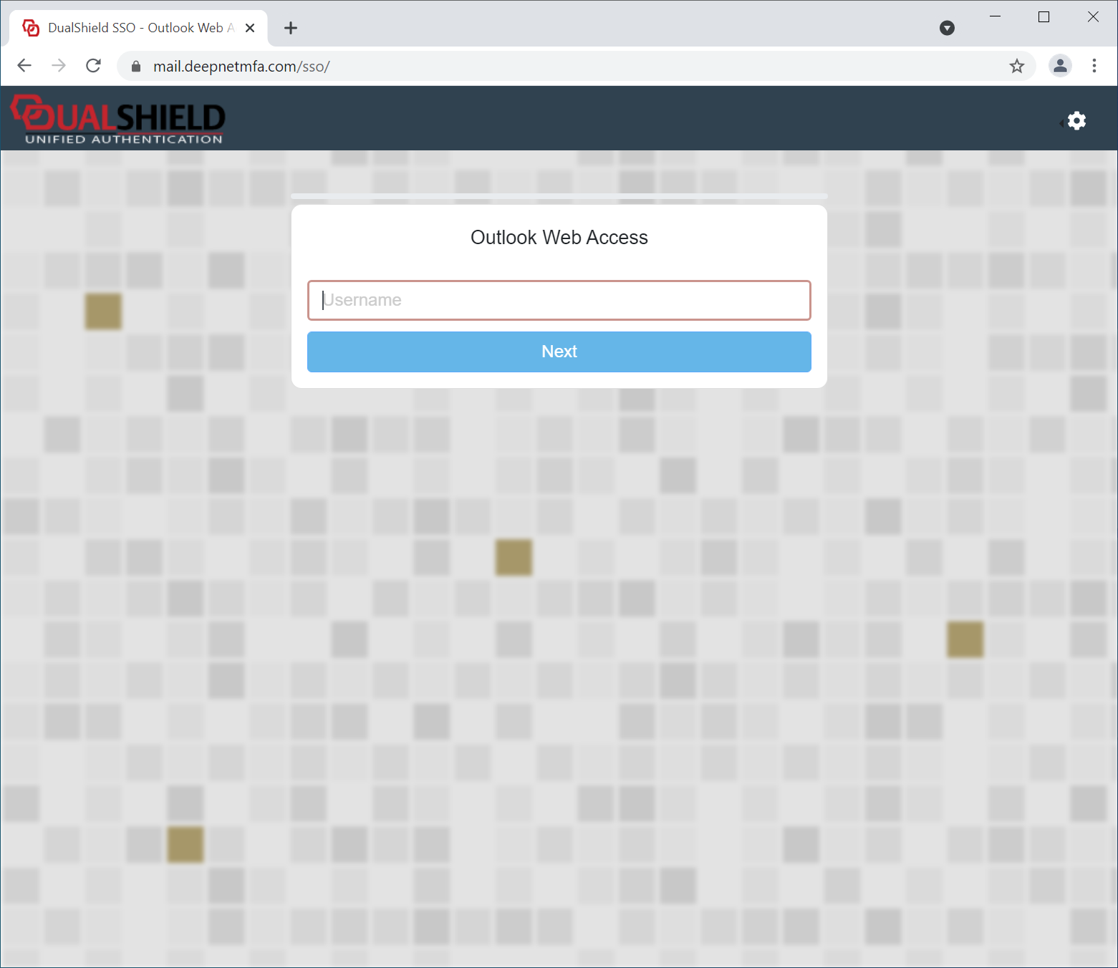1118x968 pixels.
Task: Bookmark this page with the star icon
Action: click(1016, 67)
